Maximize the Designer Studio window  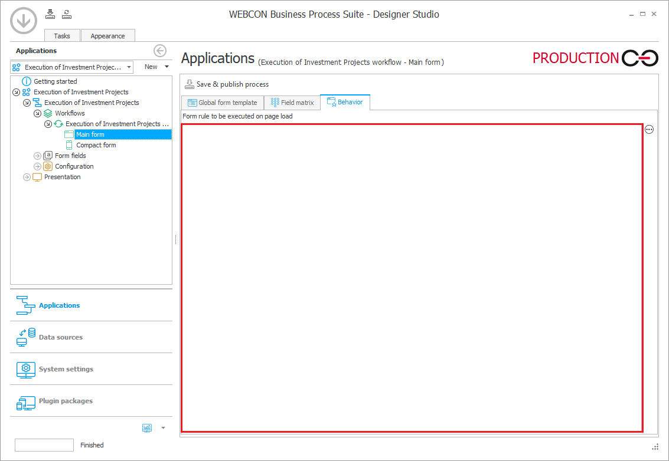pyautogui.click(x=642, y=14)
